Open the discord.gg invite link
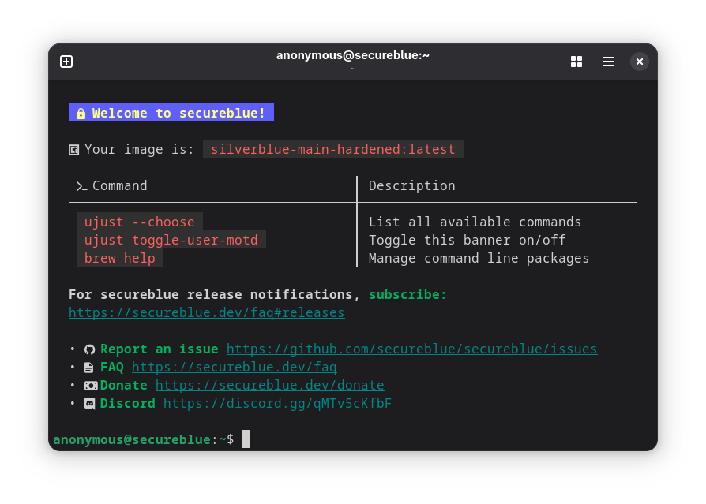The image size is (706, 504). [278, 403]
